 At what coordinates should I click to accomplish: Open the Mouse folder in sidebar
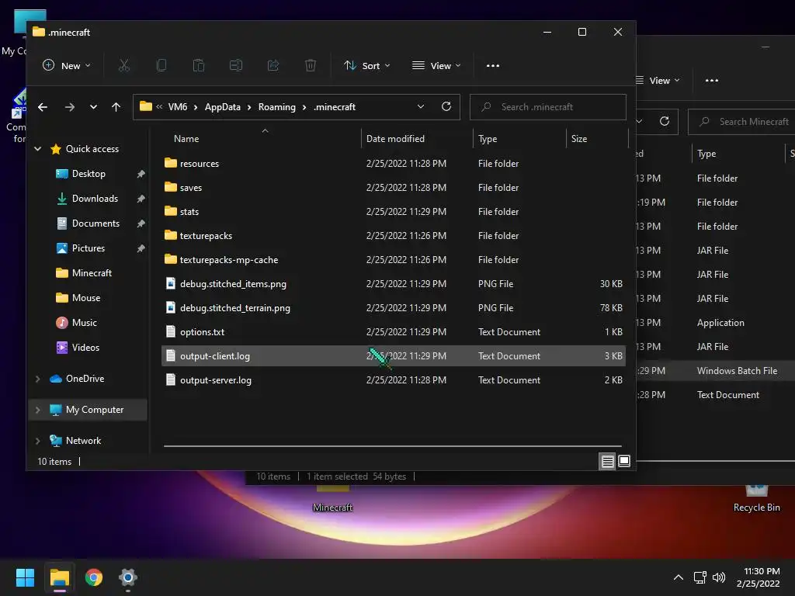85,298
